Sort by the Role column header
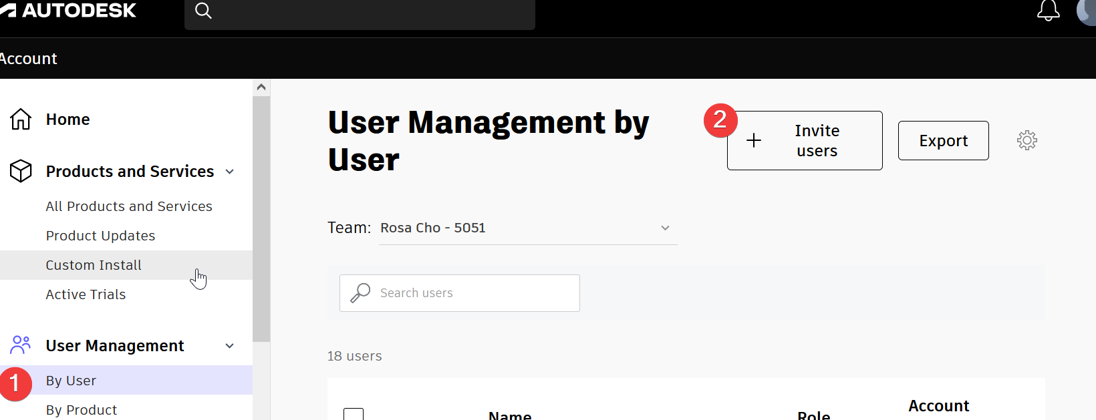The height and width of the screenshot is (420, 1096). click(x=813, y=415)
